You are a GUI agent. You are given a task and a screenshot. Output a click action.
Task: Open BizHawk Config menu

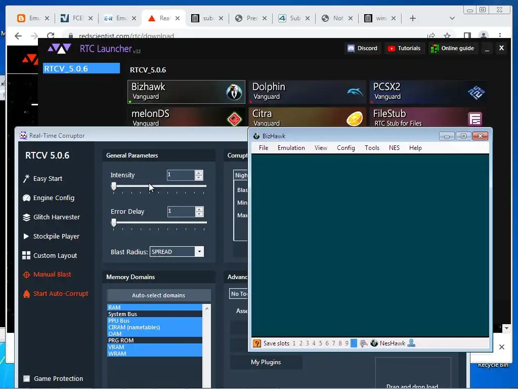[346, 148]
